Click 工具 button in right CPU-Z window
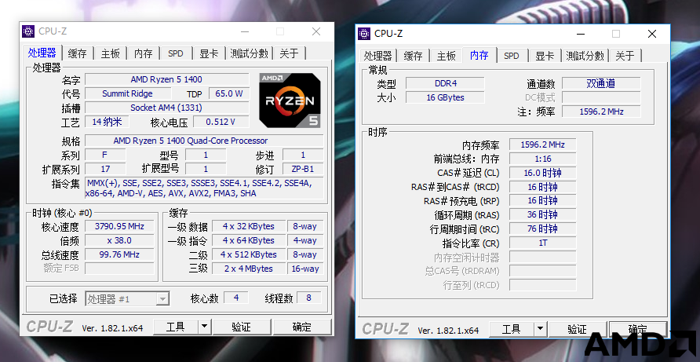Viewport: 700px width, 362px height. point(511,329)
